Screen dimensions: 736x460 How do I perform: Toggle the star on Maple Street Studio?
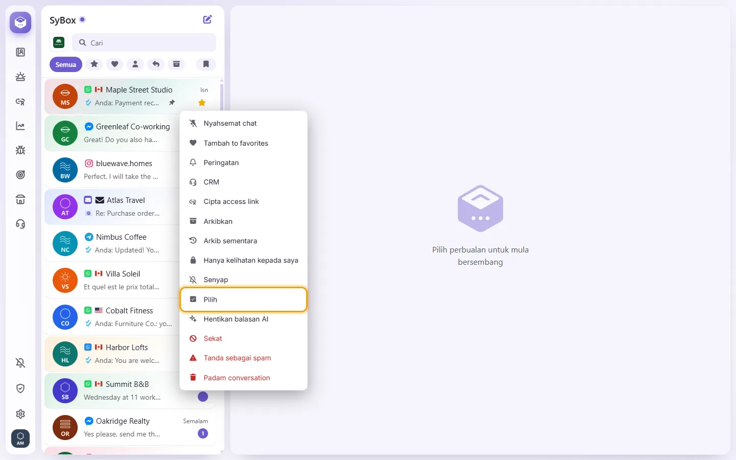(x=202, y=103)
